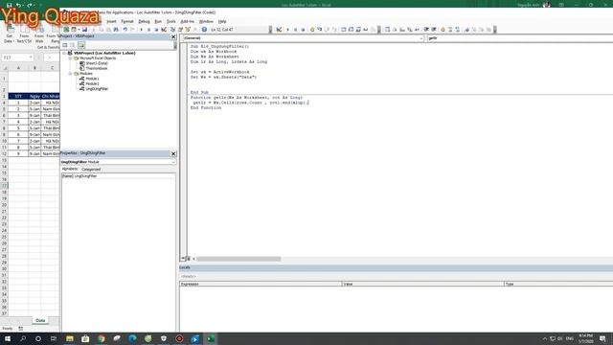The width and height of the screenshot is (613, 345).
Task: Click Toggle Folders icon in Project pane
Action: tap(81, 45)
